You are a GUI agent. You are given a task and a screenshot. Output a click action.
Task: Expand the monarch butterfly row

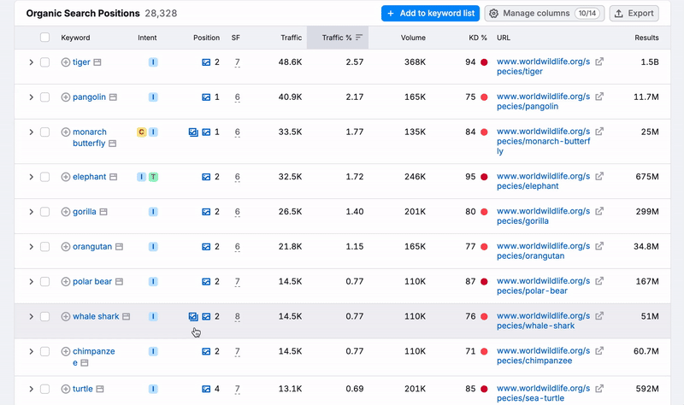[32, 132]
